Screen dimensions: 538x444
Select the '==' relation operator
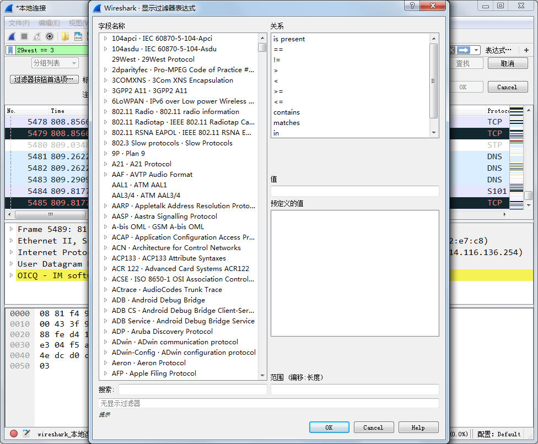(x=278, y=50)
